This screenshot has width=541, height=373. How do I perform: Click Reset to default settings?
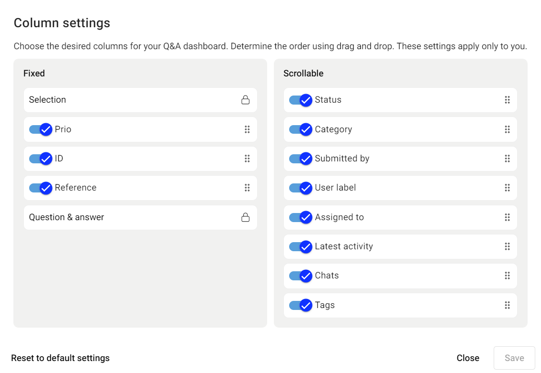pos(60,358)
